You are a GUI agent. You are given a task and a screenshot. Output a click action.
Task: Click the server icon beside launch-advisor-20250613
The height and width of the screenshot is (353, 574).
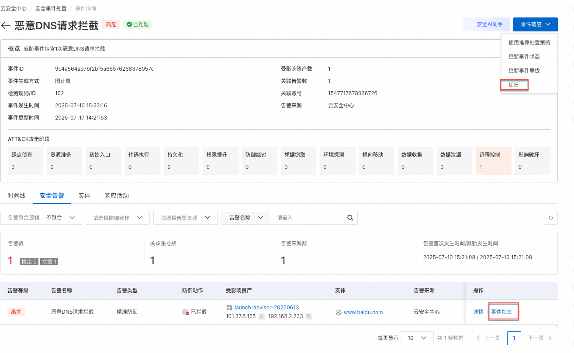(x=229, y=308)
